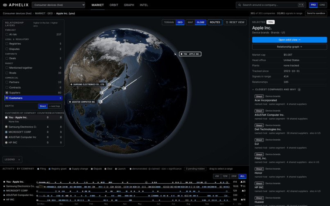Click the HP INC activity timeline label
Screen dimensions: 330x206
point(10,200)
